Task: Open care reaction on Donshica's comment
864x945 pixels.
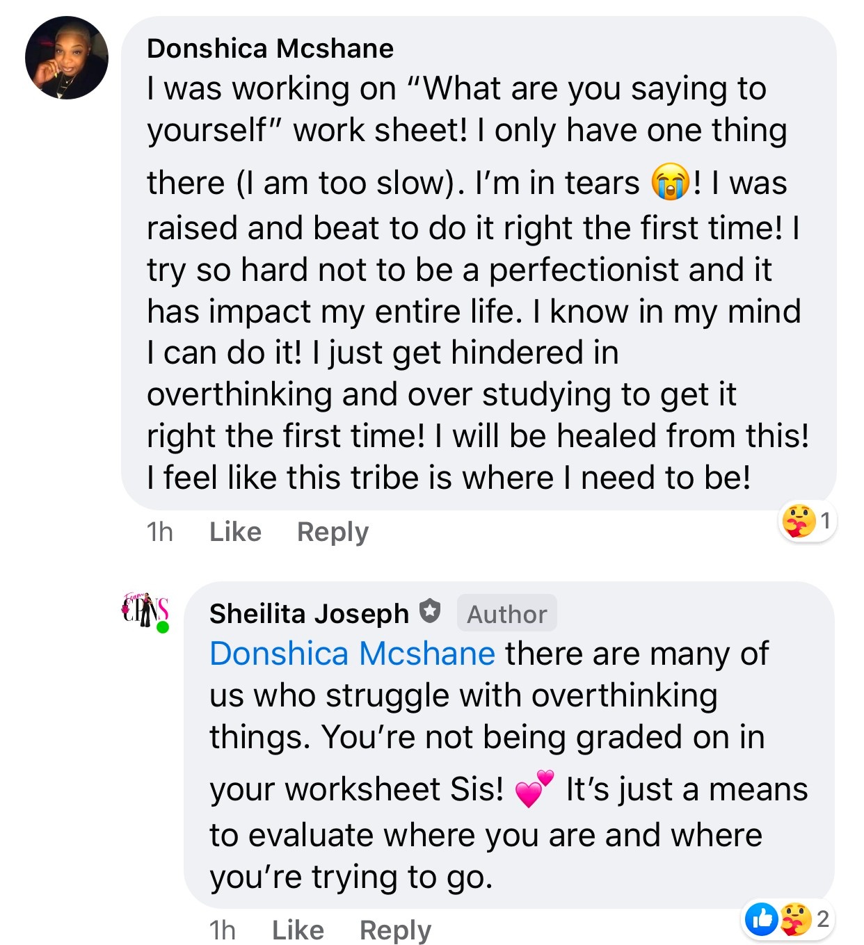Action: [x=798, y=521]
